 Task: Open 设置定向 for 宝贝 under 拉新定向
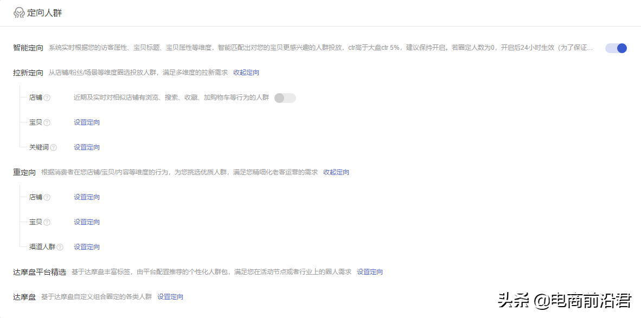(x=86, y=122)
